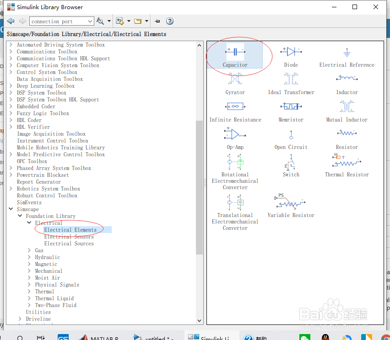Go back with the left arrow
Image resolution: width=390 pixels, height=340 pixels.
[11, 21]
